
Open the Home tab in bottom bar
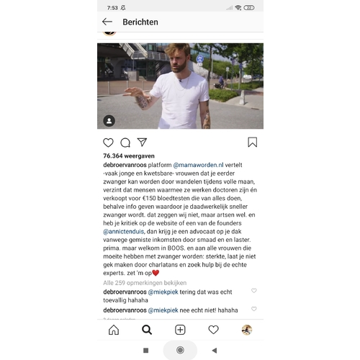(x=114, y=330)
